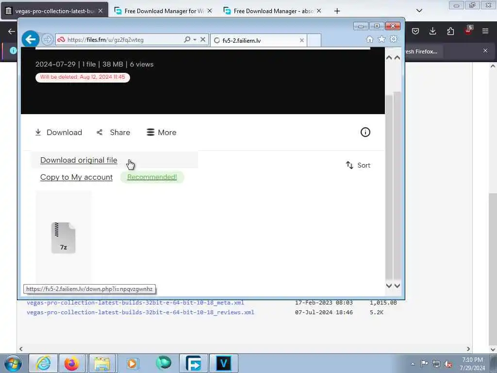
Task: Close Free Download Manager for Windows tab
Action: click(210, 11)
